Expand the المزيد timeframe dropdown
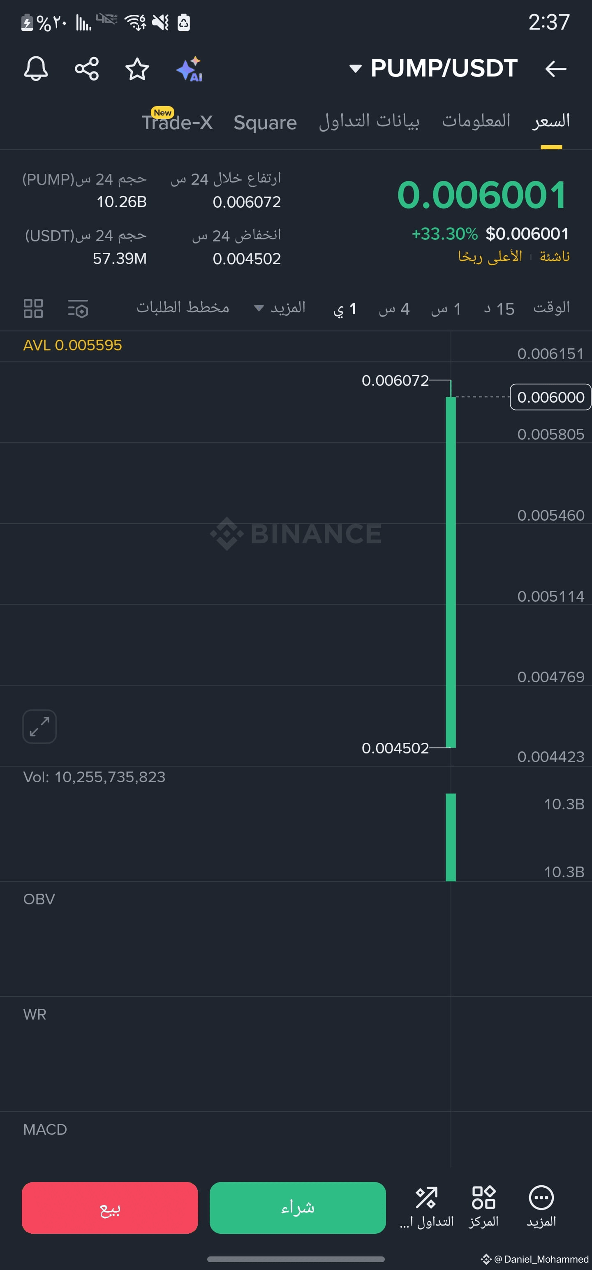This screenshot has height=1270, width=592. (280, 308)
